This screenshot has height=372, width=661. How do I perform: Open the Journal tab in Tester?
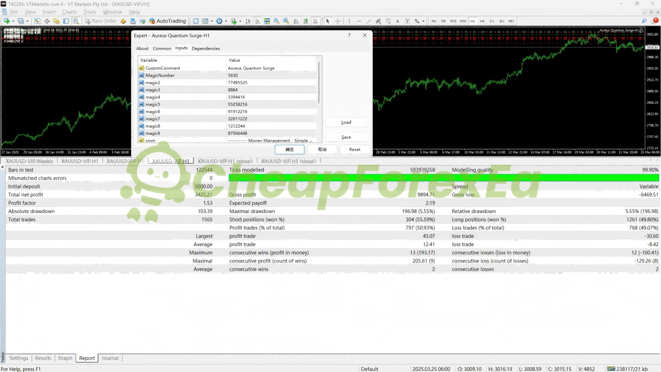[x=110, y=358]
